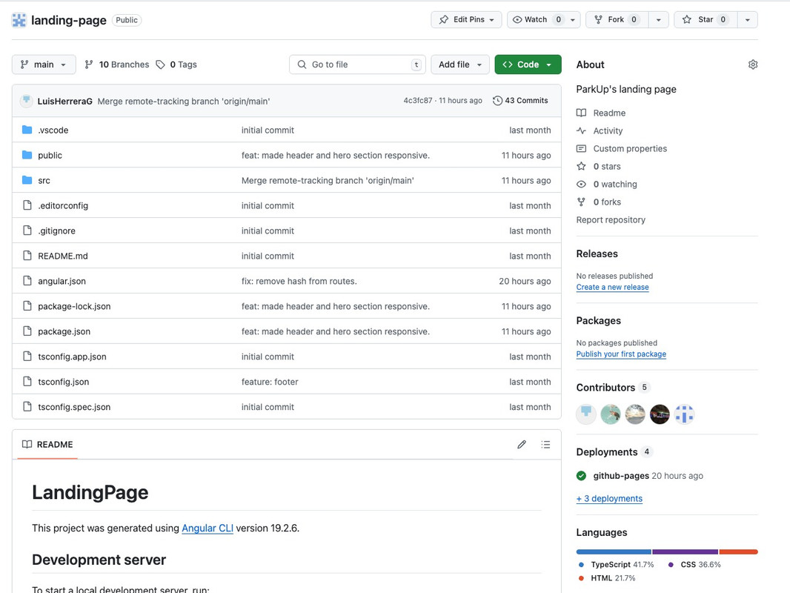Fork the landing-page repository
Screen dimensions: 790x593
pos(617,20)
